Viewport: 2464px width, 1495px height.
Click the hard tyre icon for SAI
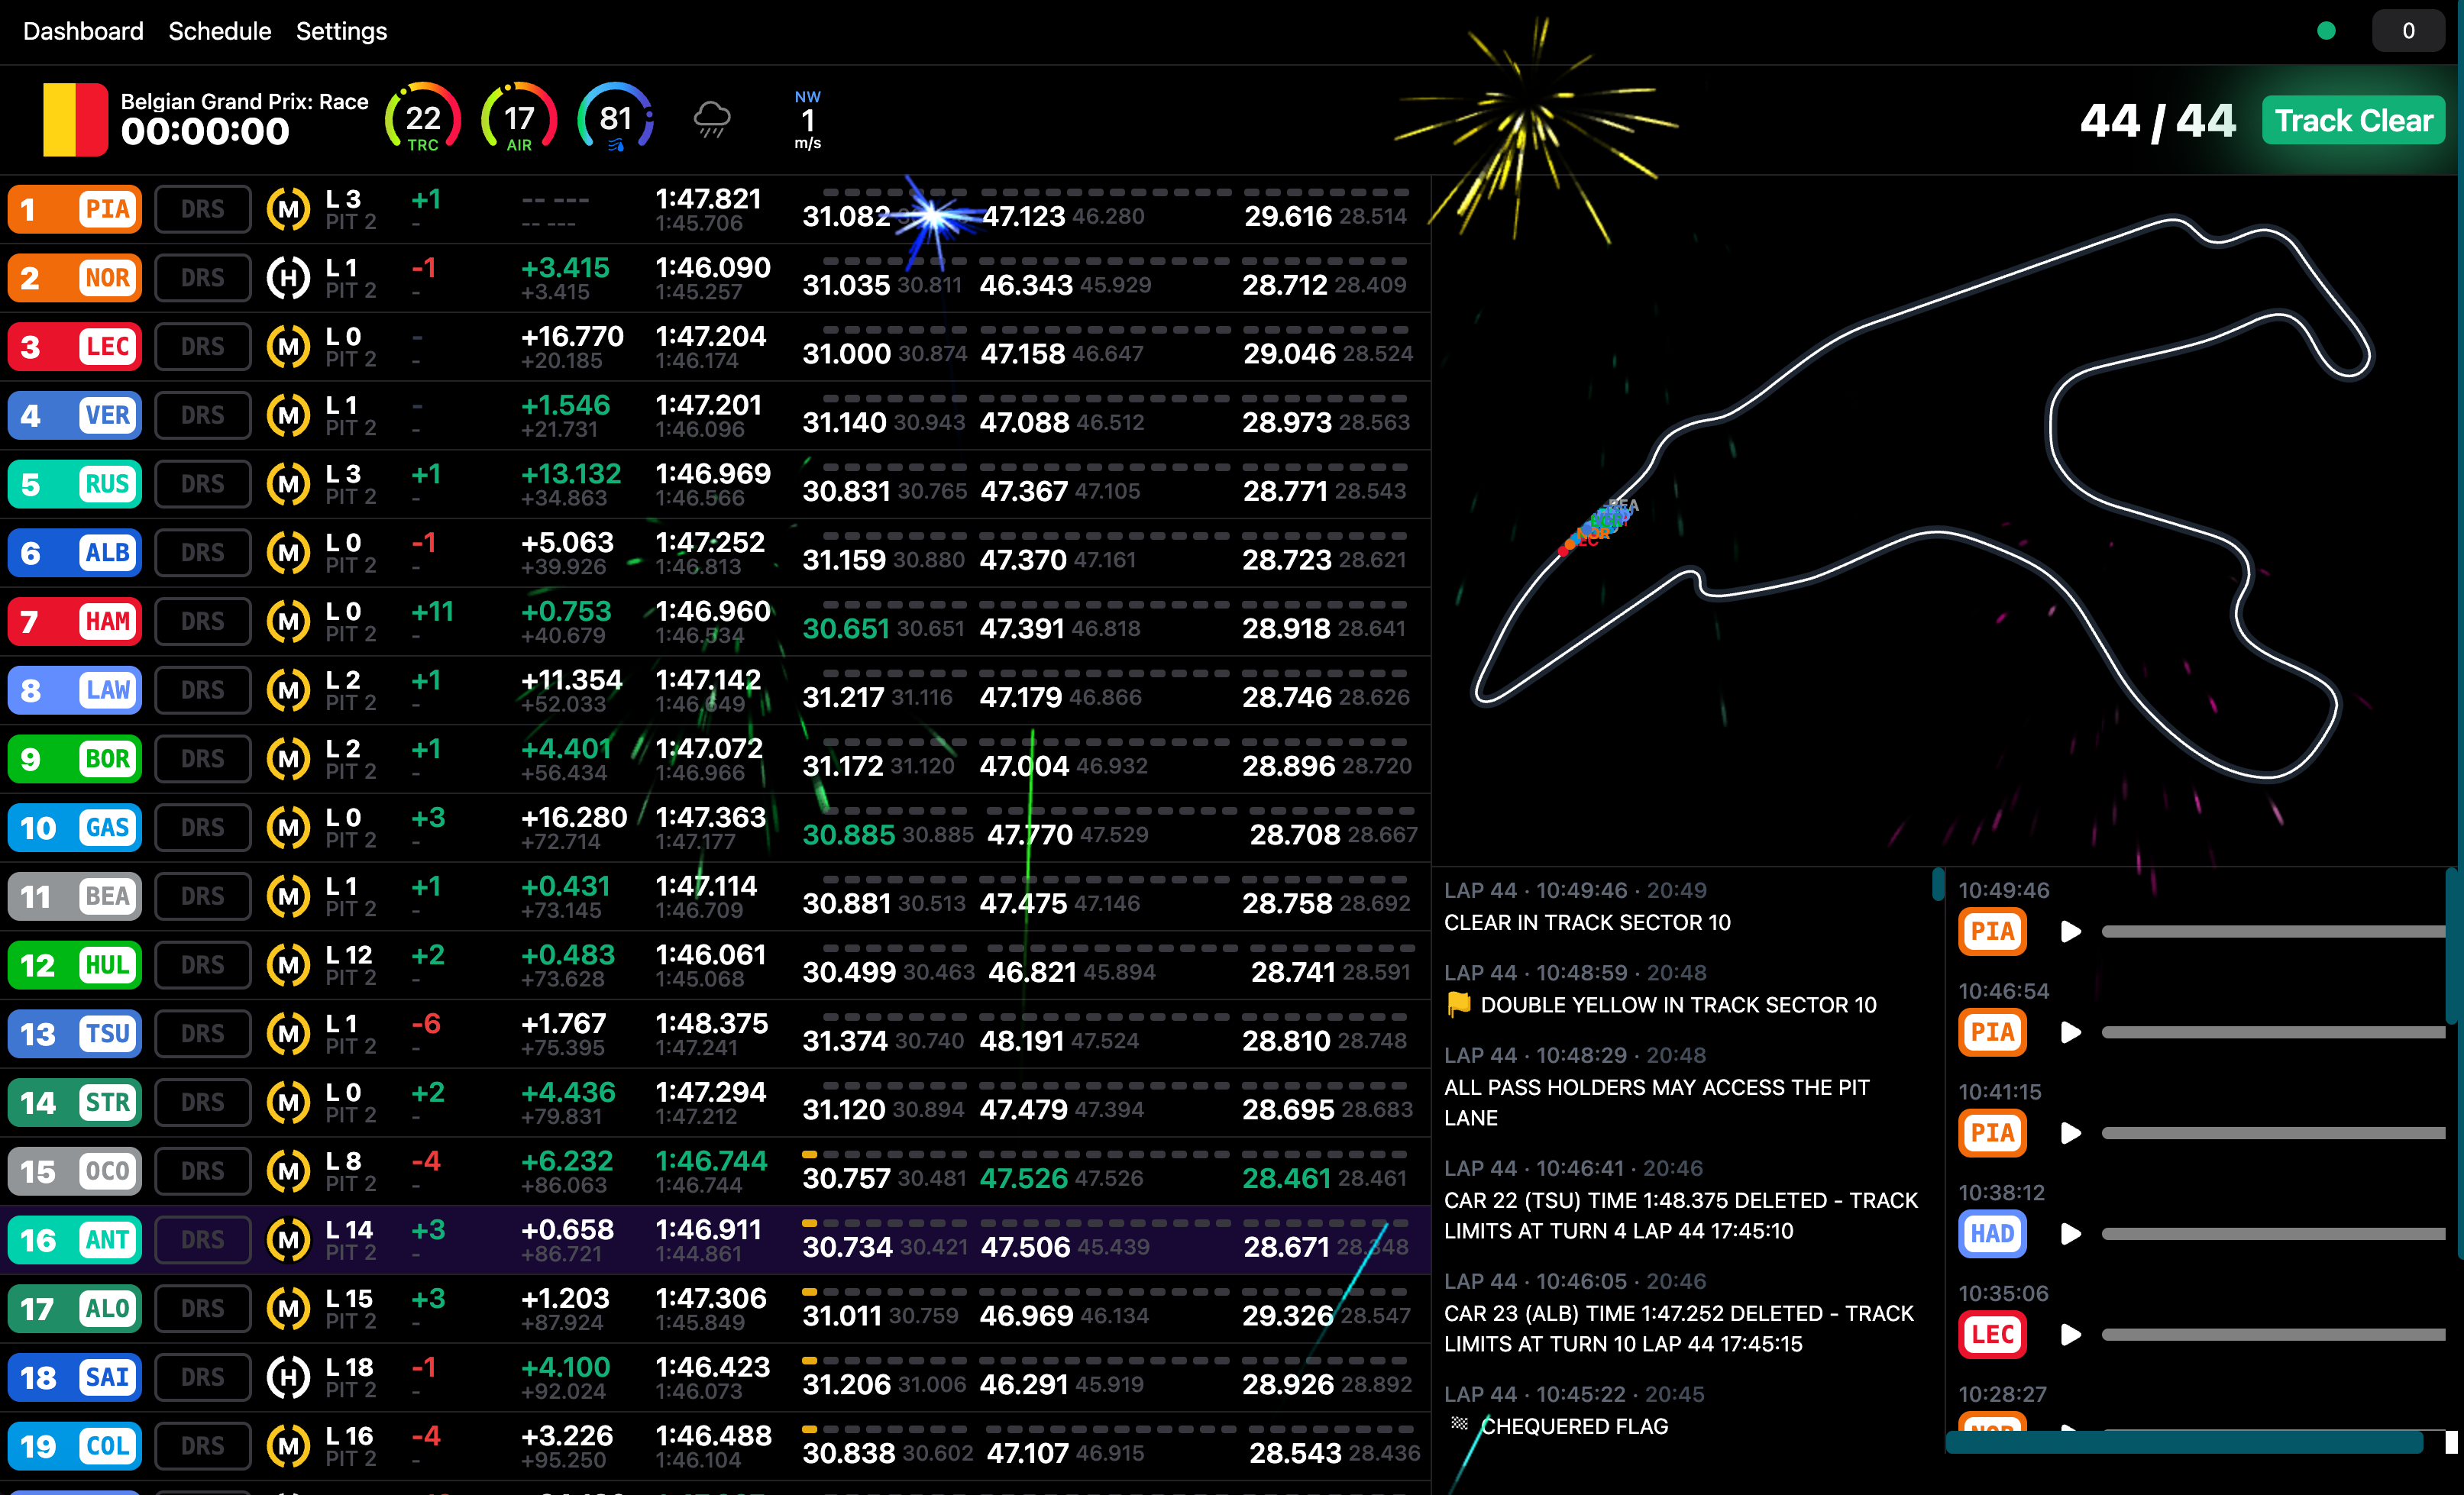(288, 1377)
